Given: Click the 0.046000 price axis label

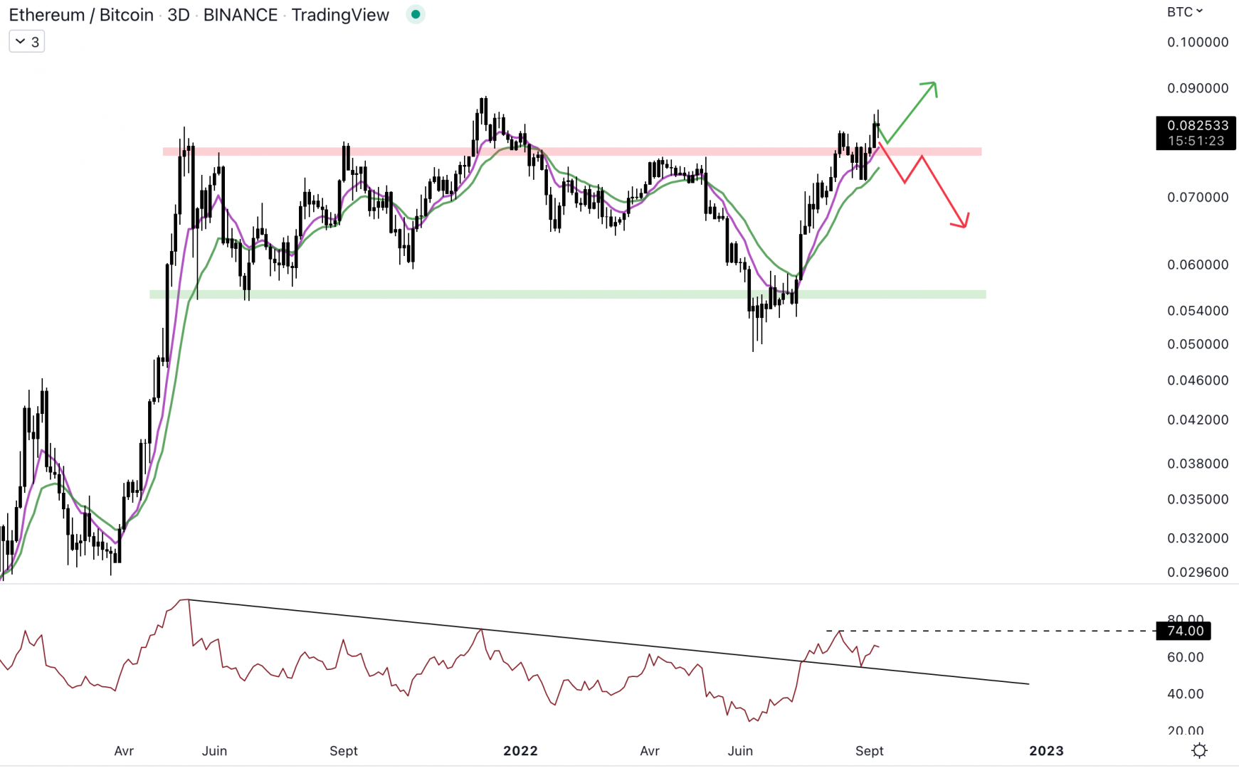Looking at the screenshot, I should click(x=1198, y=380).
